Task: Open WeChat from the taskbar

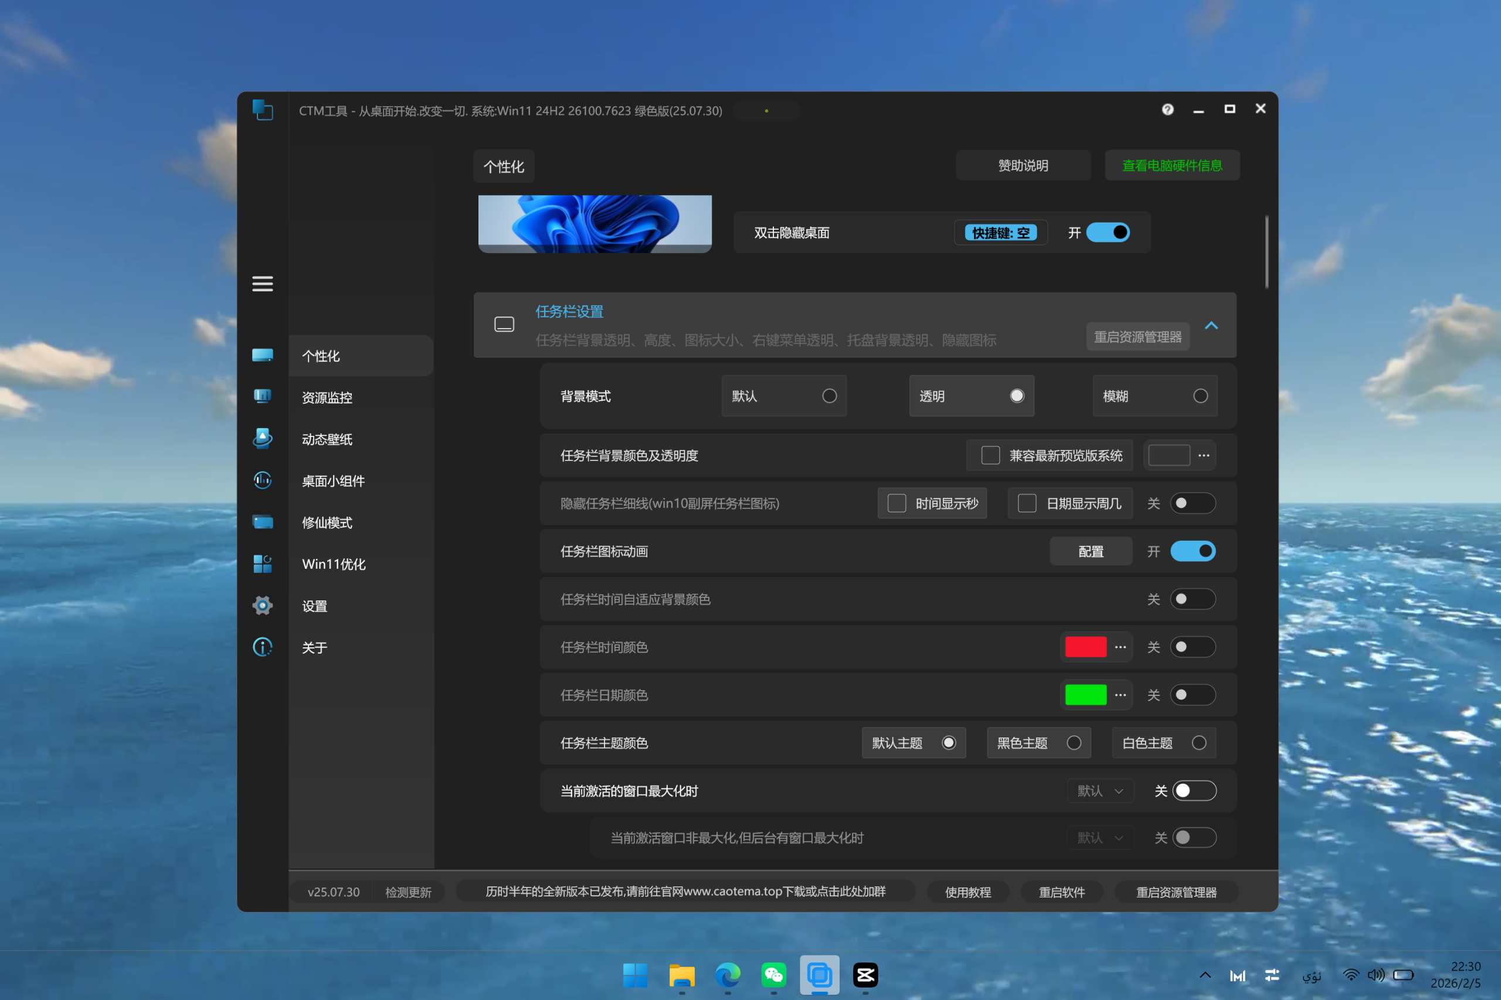Action: 773,974
